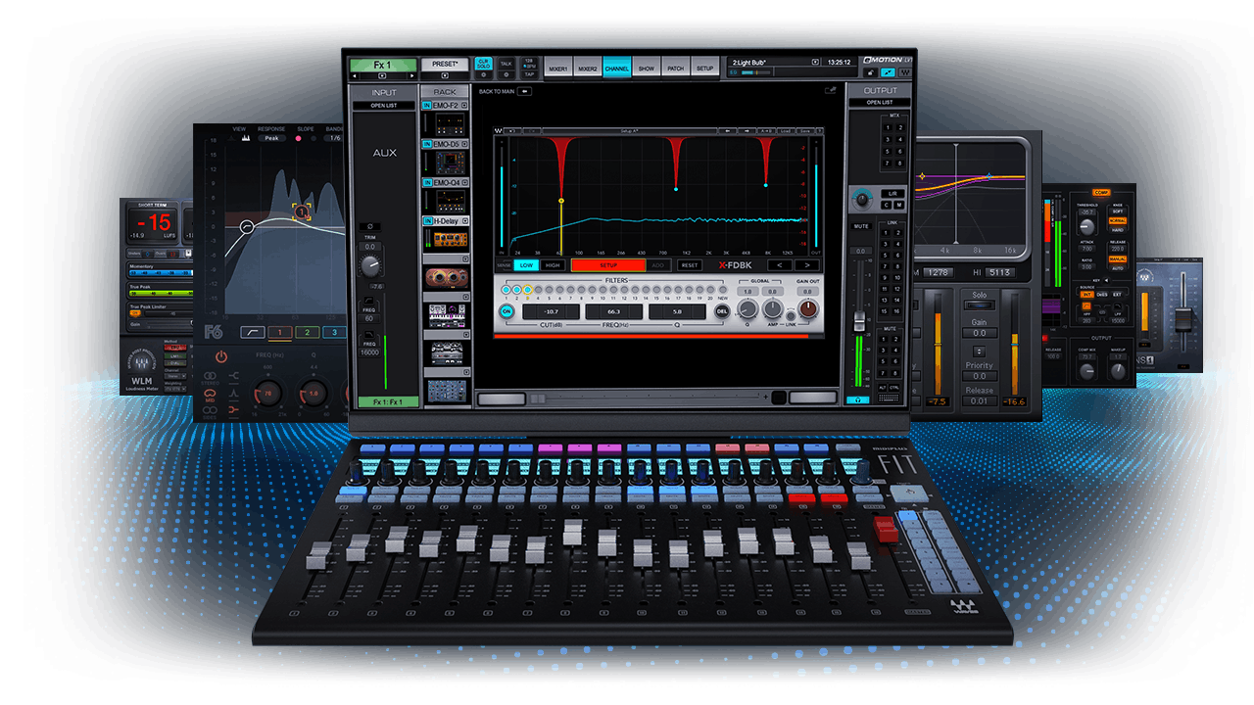Screen dimensions: 1254x705
Task: Select the H-Delay plugin thumbnail
Action: click(x=450, y=239)
